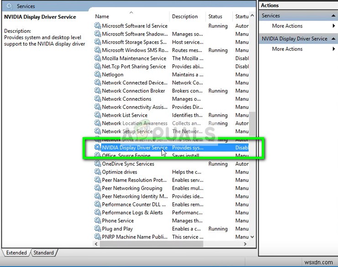Click the horizontal scrollbar thumb

coord(151,244)
